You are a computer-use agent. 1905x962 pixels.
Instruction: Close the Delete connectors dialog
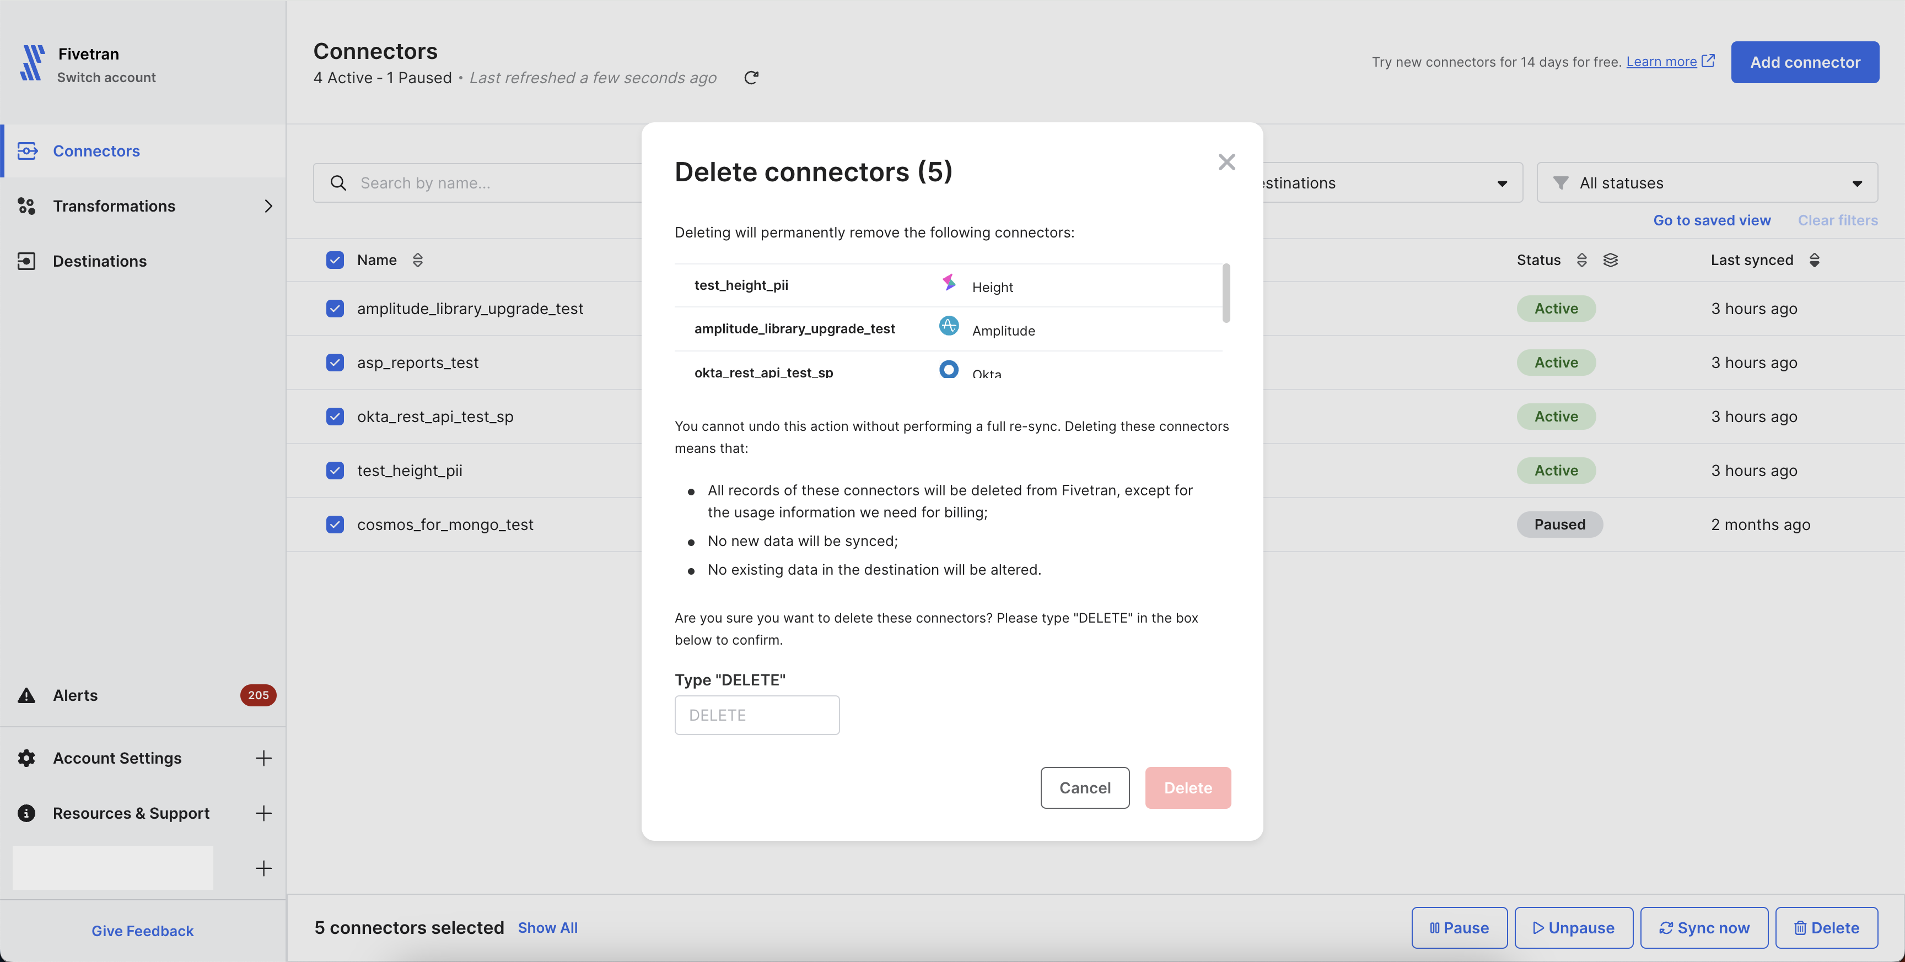[1227, 162]
